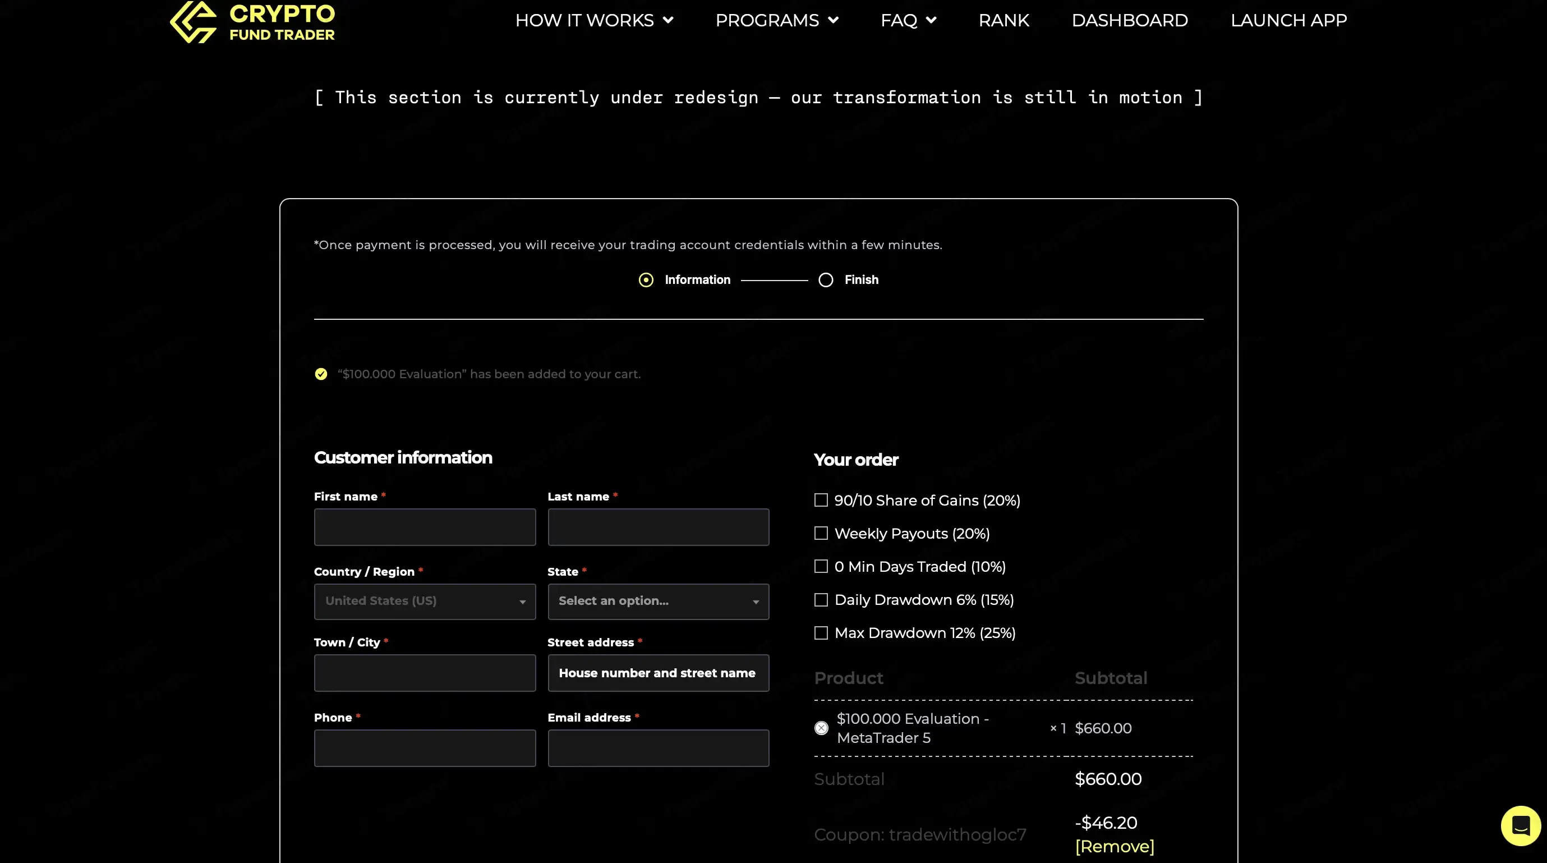Check the Weekly Payouts option
The width and height of the screenshot is (1547, 863).
coord(821,533)
